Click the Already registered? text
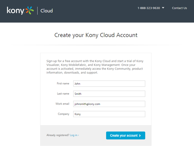Image resolution: width=194 pixels, height=148 pixels. click(58, 135)
